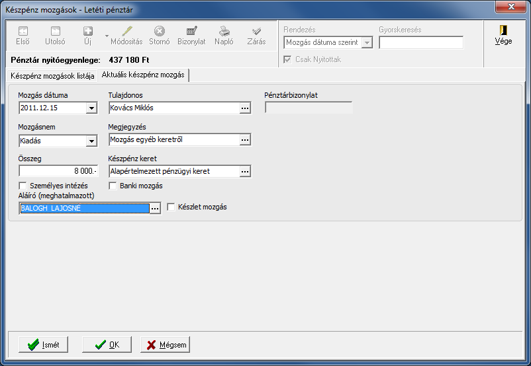This screenshot has height=366, width=531.
Task: Print the Napló journal
Action: pyautogui.click(x=224, y=36)
